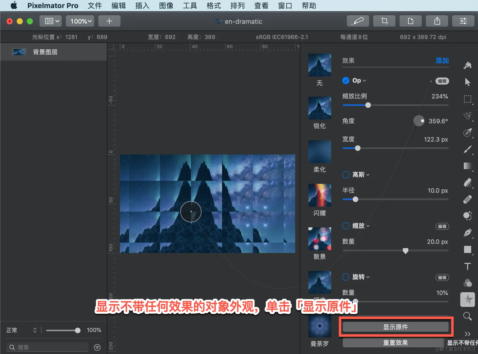Screen dimensions: 478x354
Task: Open the 正常 blend mode dropdown
Action: (21, 330)
